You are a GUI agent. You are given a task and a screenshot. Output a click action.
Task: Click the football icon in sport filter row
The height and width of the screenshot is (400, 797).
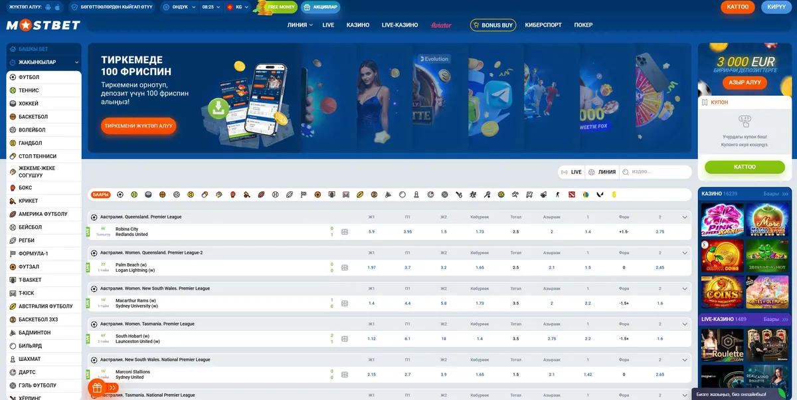pyautogui.click(x=120, y=195)
